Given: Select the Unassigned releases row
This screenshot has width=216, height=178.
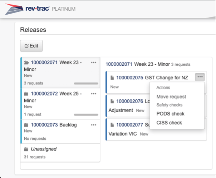Looking at the screenshot, I should (x=60, y=153).
